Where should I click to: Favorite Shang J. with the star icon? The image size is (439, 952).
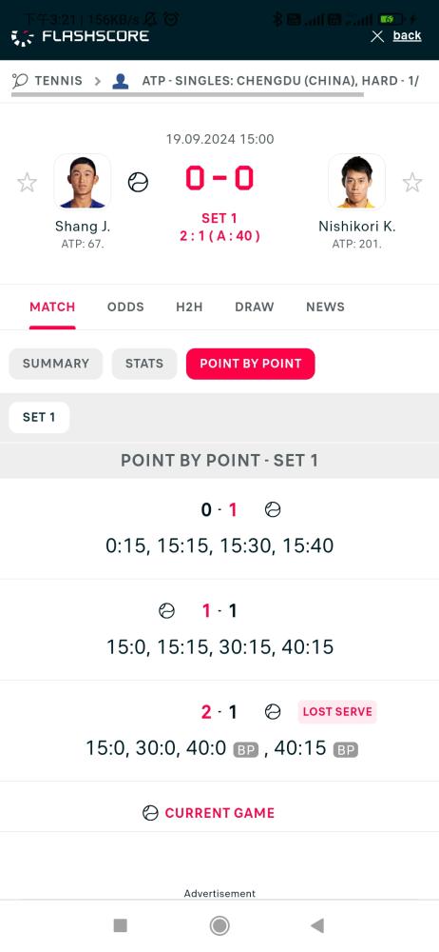point(27,182)
